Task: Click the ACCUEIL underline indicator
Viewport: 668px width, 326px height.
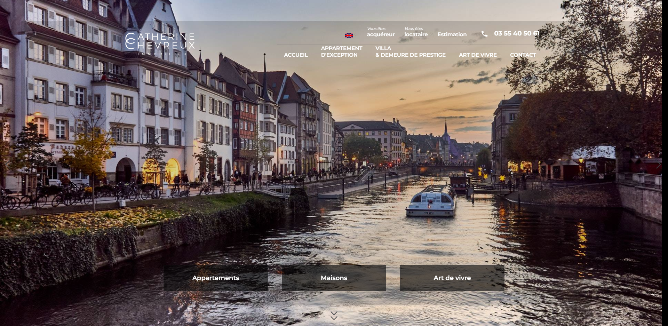Action: (x=295, y=61)
